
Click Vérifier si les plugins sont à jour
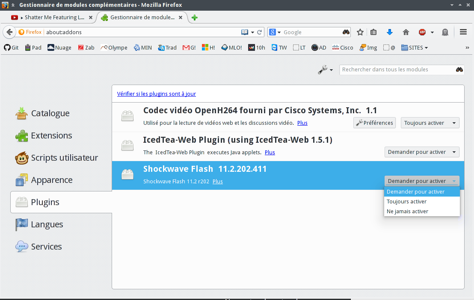(x=156, y=94)
